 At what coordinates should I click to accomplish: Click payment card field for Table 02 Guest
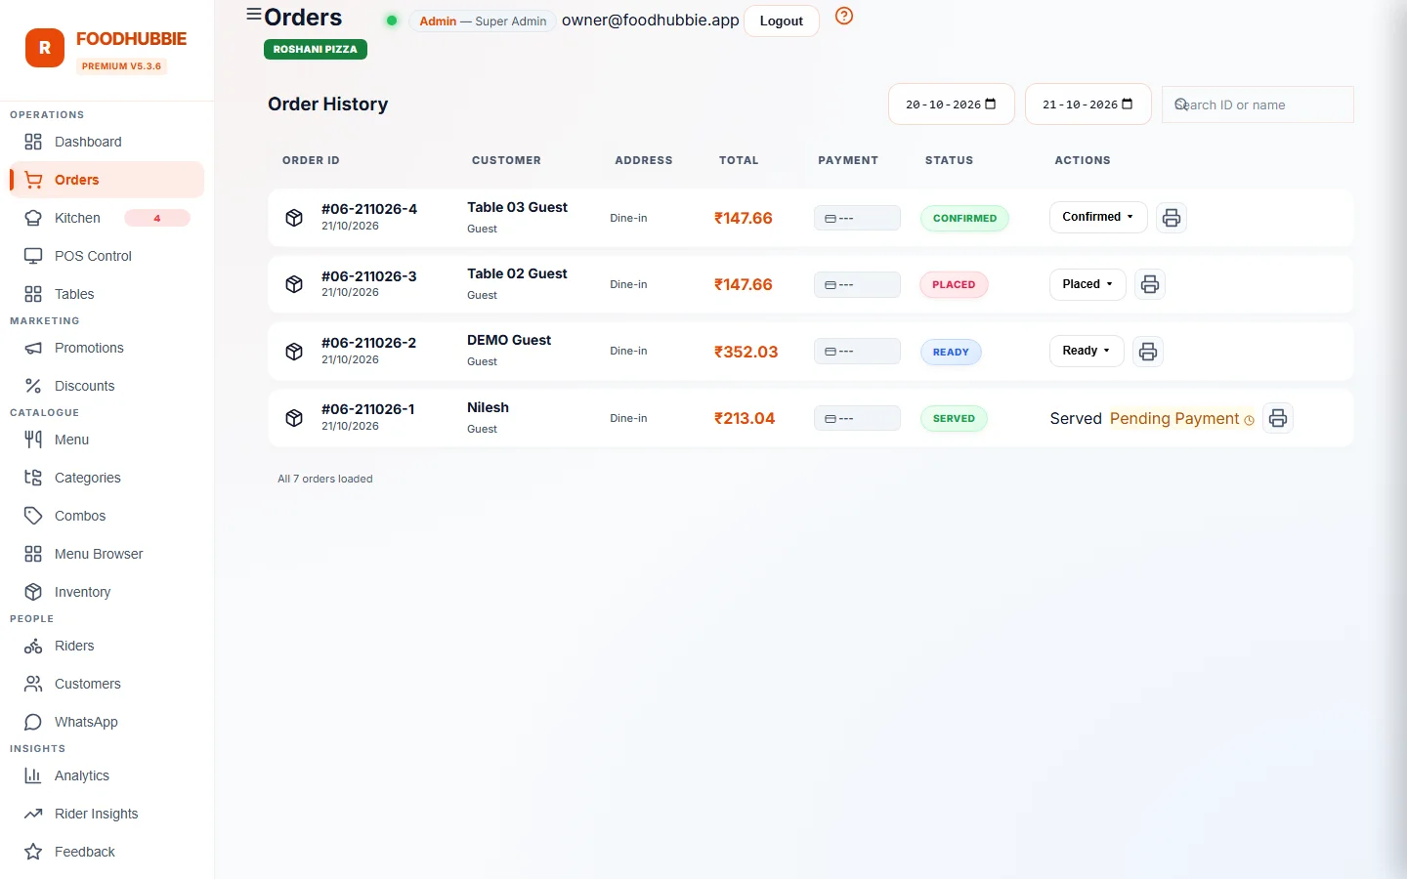point(857,284)
